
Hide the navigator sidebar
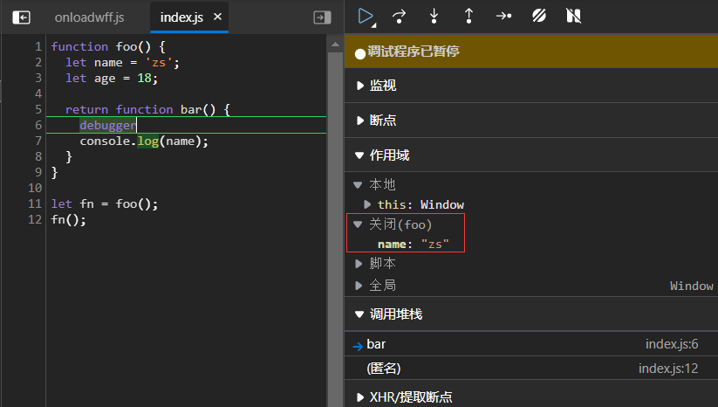(21, 17)
